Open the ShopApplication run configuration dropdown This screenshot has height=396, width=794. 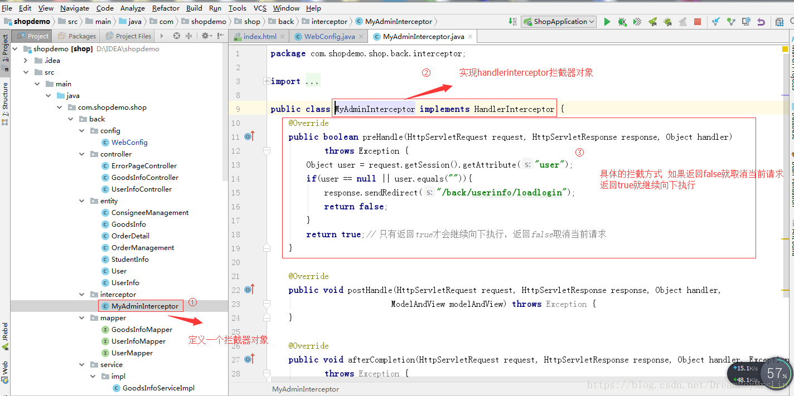(559, 22)
